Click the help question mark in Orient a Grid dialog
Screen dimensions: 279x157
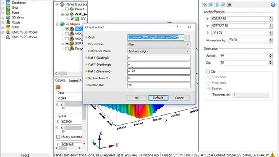coord(177,27)
